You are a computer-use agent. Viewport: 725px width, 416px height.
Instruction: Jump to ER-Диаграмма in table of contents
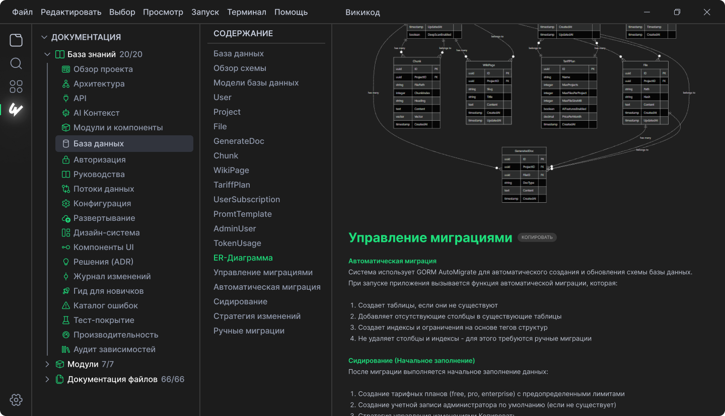(x=243, y=258)
